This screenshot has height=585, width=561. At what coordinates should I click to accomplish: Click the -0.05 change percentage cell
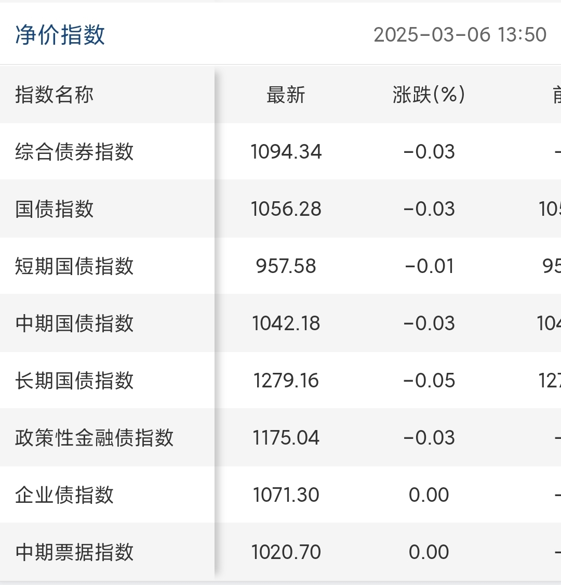(x=429, y=381)
